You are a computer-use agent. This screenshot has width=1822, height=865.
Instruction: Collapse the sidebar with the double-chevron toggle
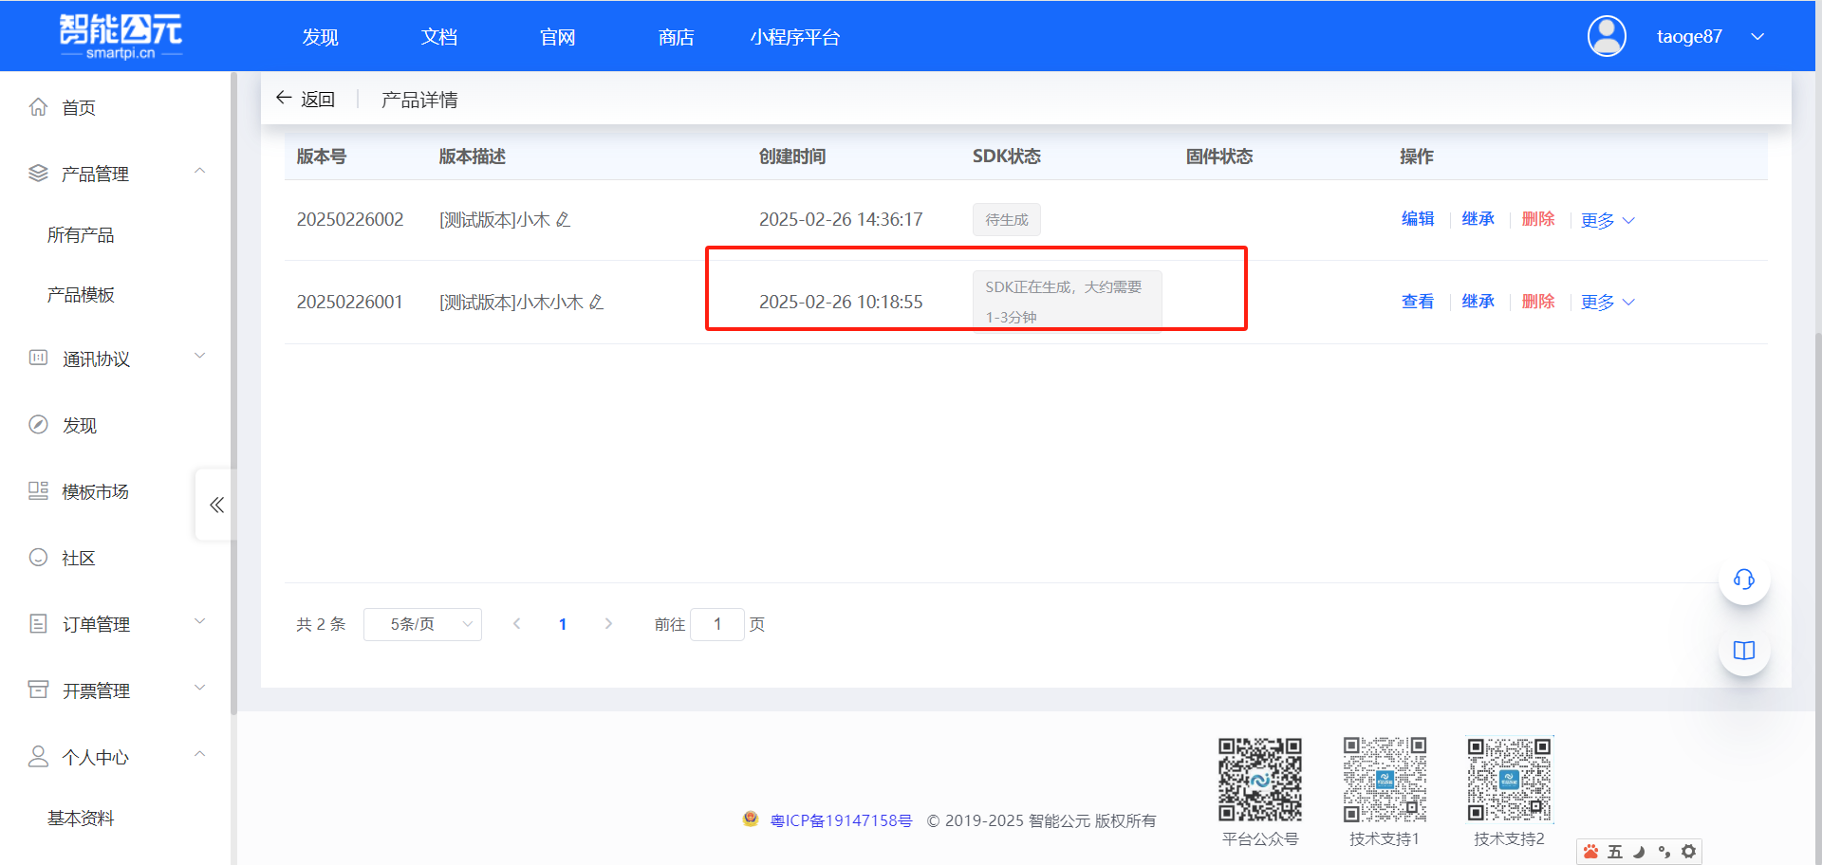[215, 505]
